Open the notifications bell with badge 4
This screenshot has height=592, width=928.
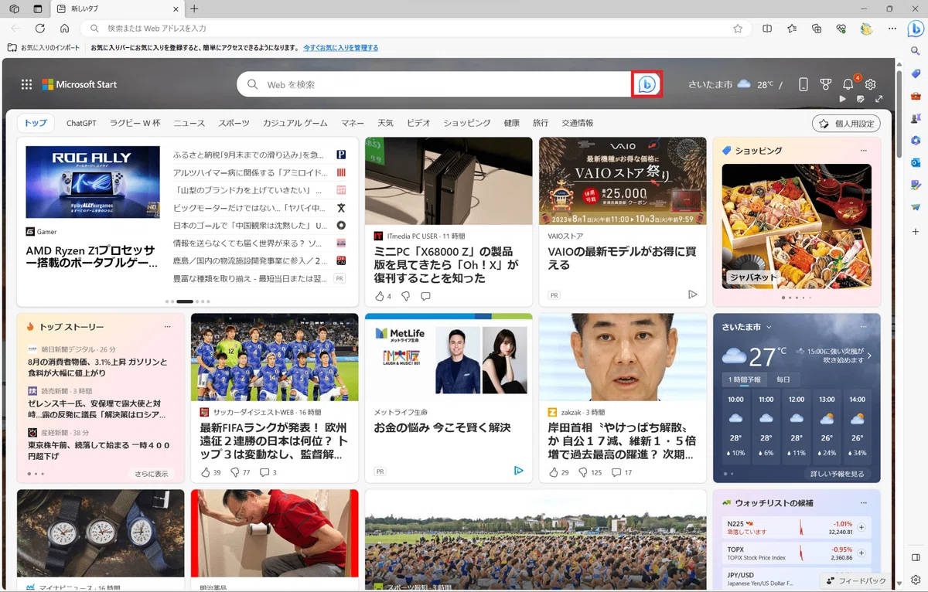tap(848, 84)
